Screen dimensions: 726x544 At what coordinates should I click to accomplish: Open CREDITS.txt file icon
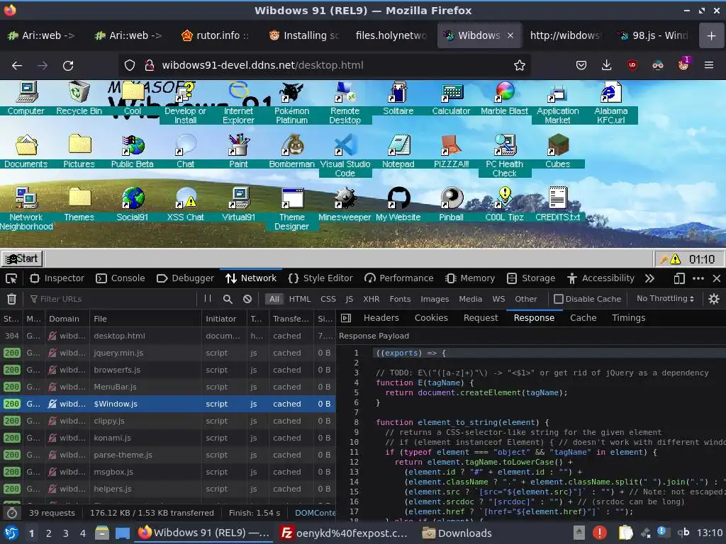[x=557, y=204]
